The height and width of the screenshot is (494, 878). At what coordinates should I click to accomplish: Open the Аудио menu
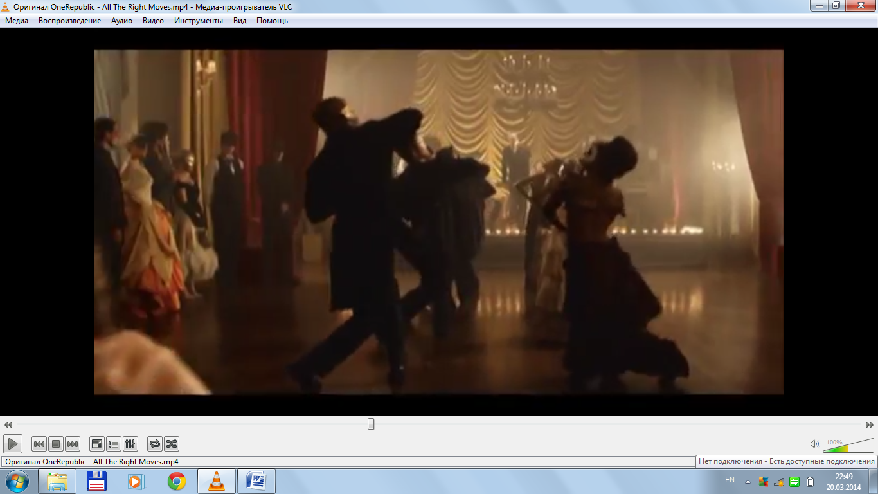(121, 21)
